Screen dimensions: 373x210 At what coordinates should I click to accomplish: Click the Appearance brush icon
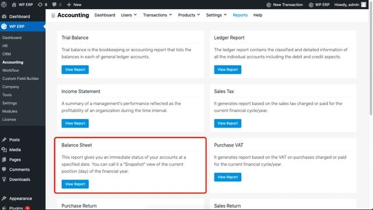(x=4, y=198)
